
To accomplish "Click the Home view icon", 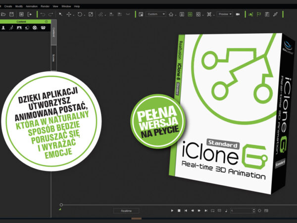I will click(171, 14).
